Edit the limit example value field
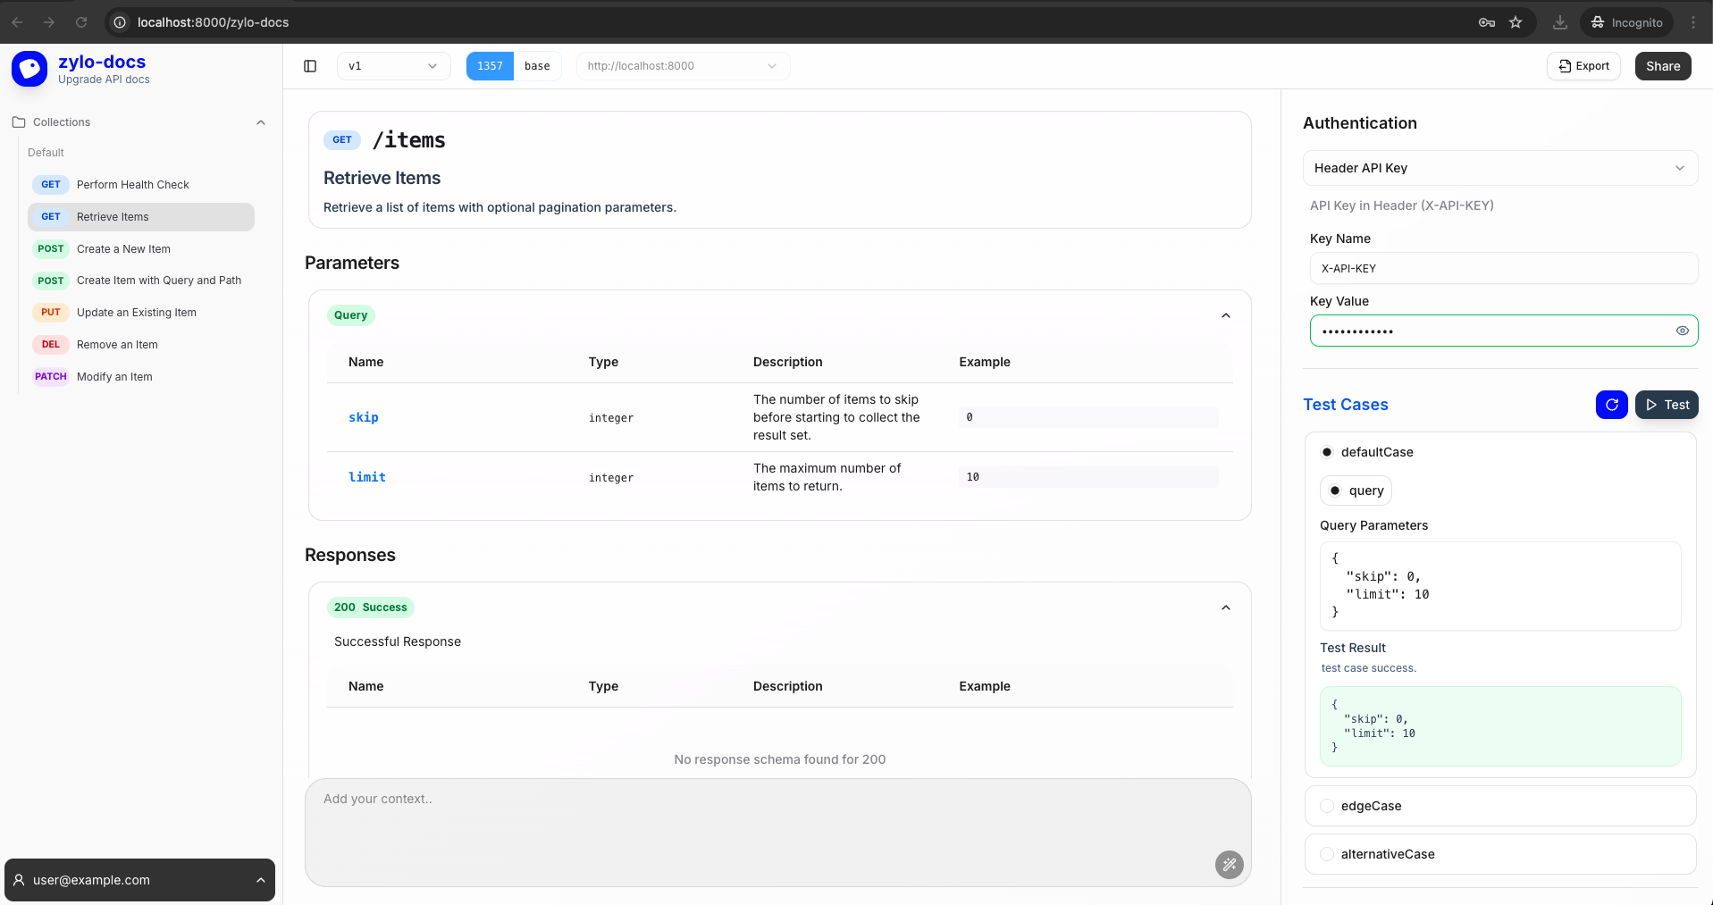This screenshot has width=1713, height=905. pyautogui.click(x=1088, y=477)
